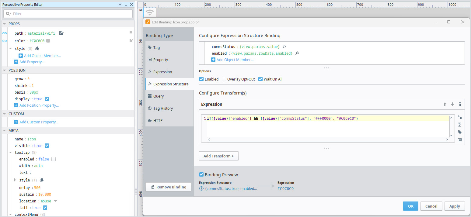Uncheck the Wait On All checkbox
Screen dimensions: 471x217
pyautogui.click(x=260, y=79)
